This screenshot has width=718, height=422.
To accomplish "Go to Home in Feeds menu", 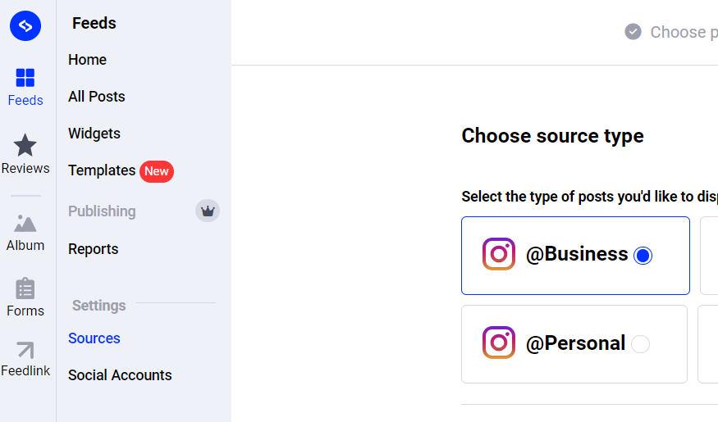I will point(88,60).
